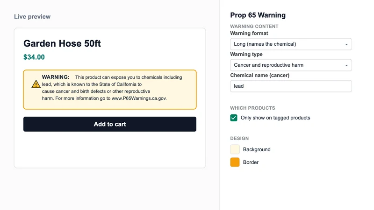The height and width of the screenshot is (210, 374).
Task: Uncheck the Only show on tagged products checkbox
Action: pyautogui.click(x=234, y=118)
